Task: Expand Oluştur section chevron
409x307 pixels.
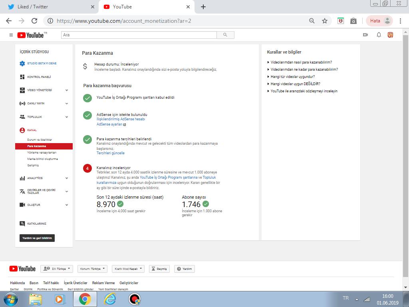Action: coord(67,205)
